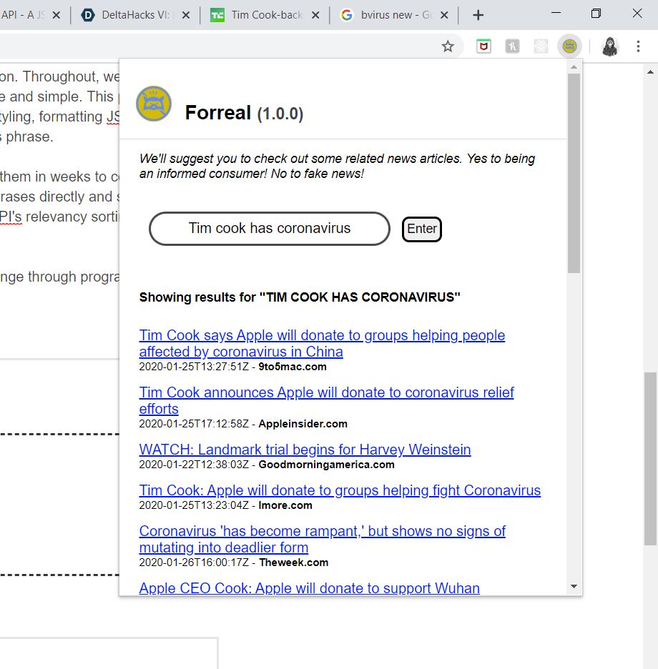Click the Goodmorningamerica.com source label

point(326,465)
